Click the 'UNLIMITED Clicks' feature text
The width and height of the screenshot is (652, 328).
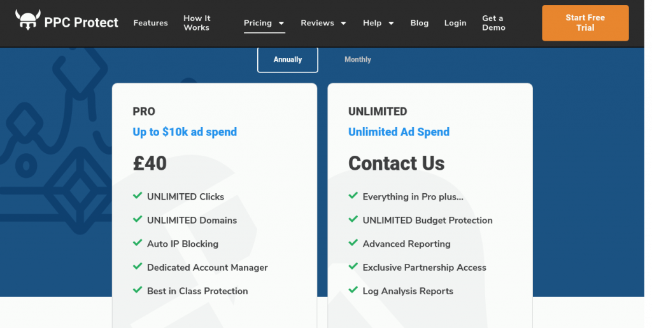(x=185, y=197)
